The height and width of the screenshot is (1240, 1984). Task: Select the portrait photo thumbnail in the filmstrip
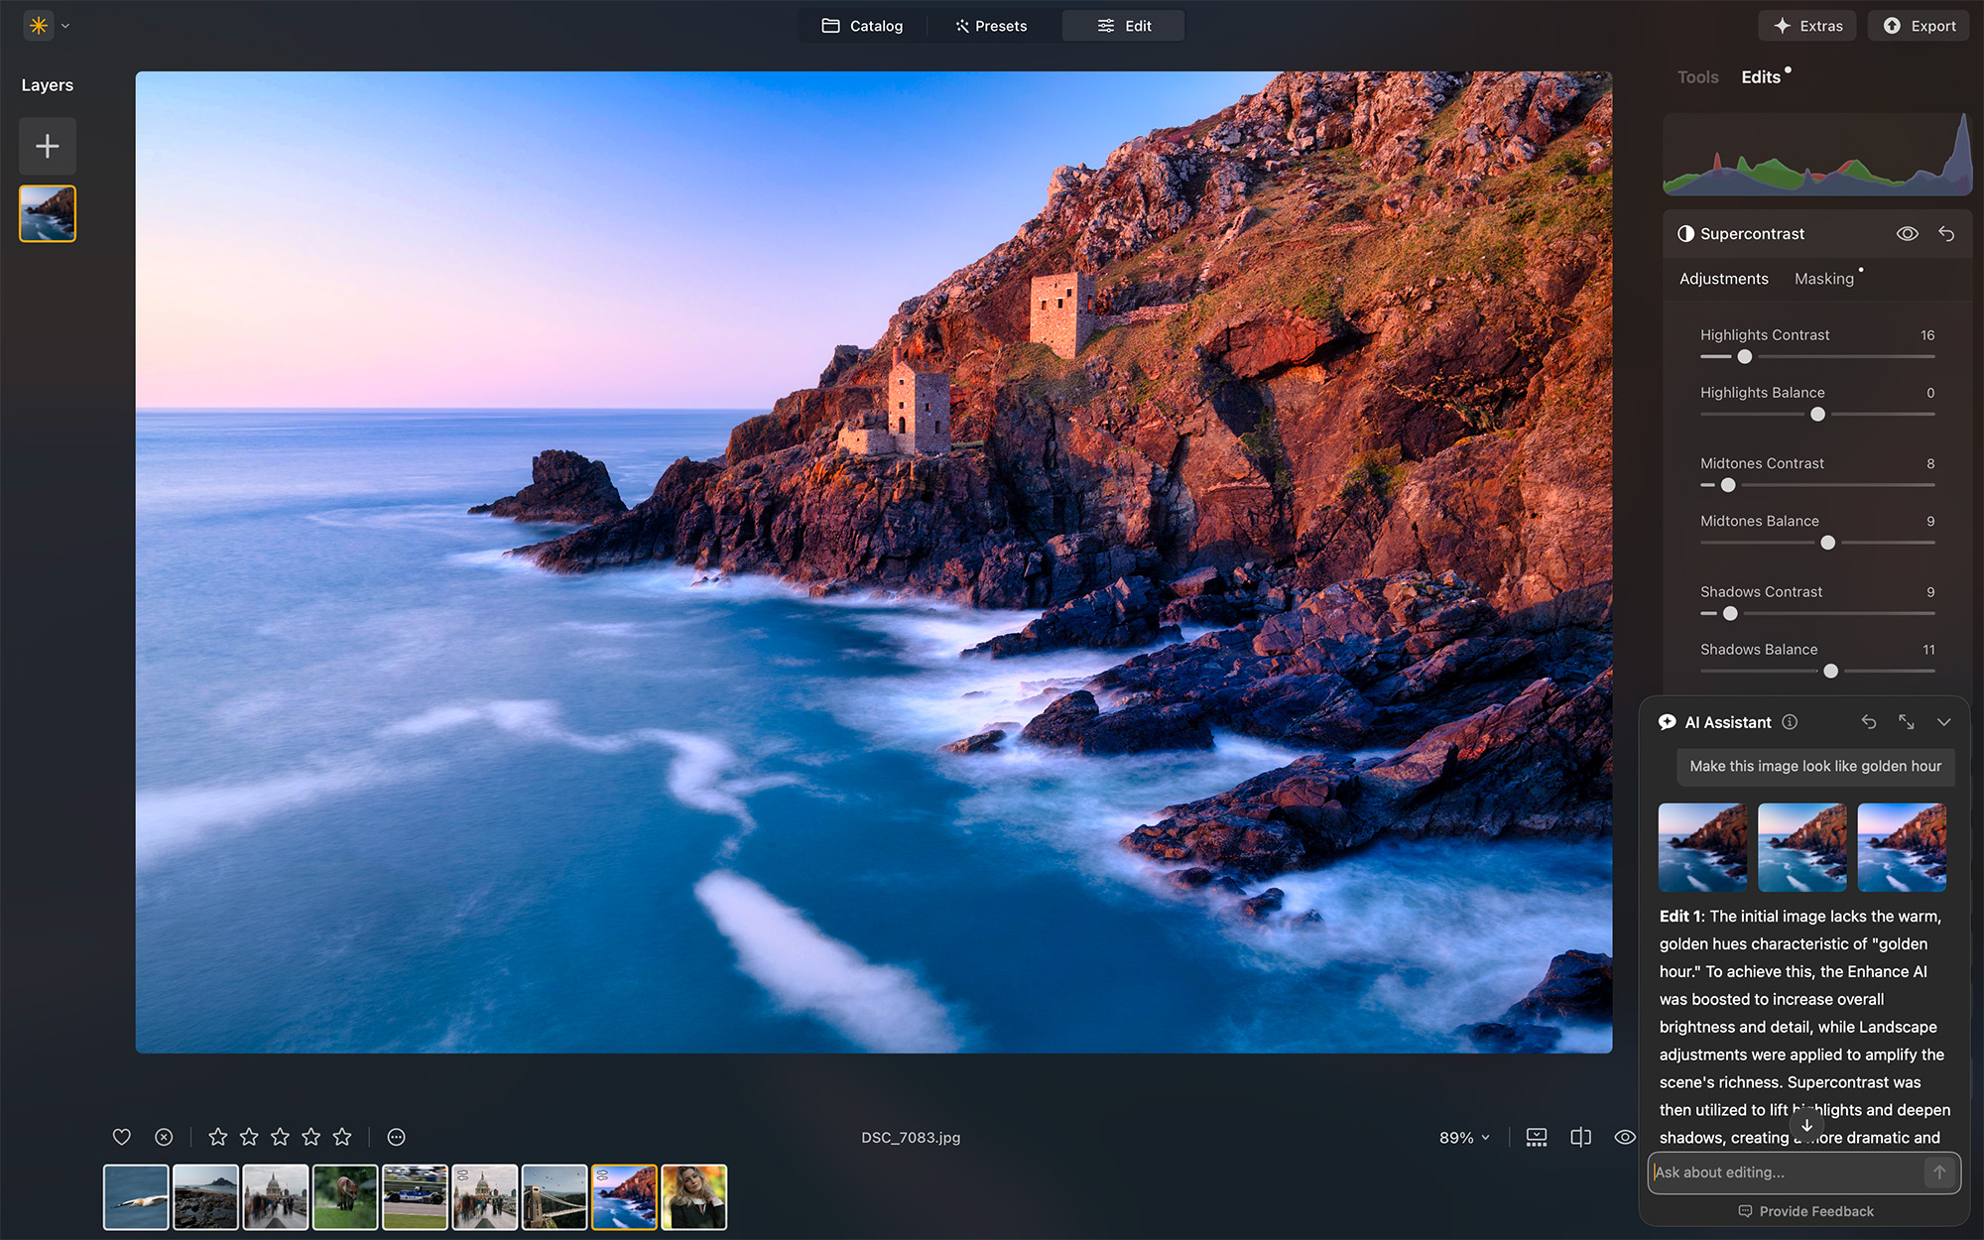tap(693, 1196)
